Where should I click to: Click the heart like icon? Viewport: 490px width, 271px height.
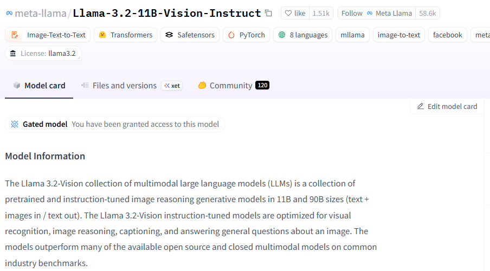(x=288, y=13)
